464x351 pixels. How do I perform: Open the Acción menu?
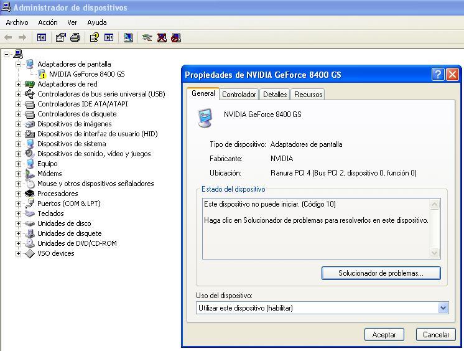(x=48, y=22)
